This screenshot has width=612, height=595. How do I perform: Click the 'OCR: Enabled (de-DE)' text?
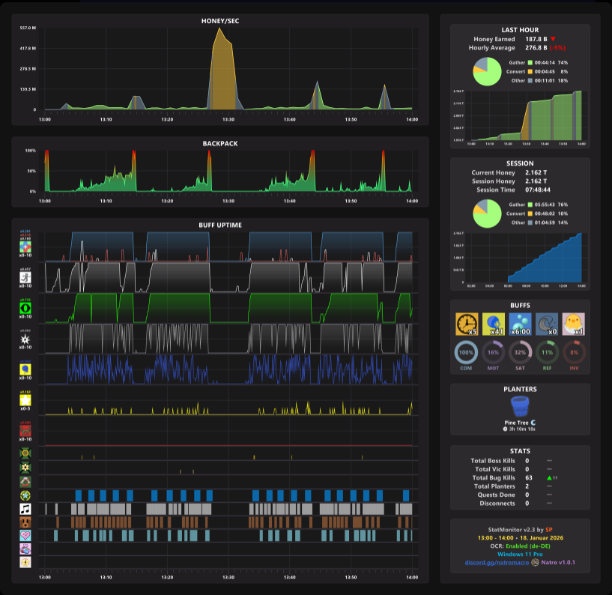coord(521,546)
